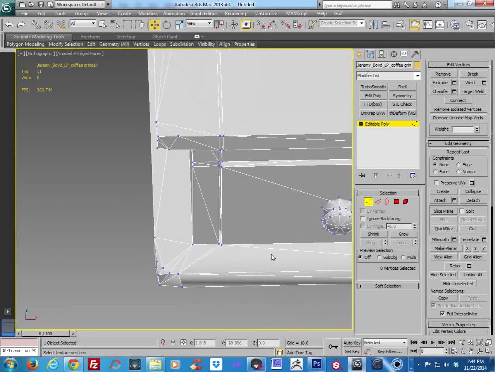
Task: Enable the Ignore Backfacing checkbox
Action: pyautogui.click(x=363, y=219)
